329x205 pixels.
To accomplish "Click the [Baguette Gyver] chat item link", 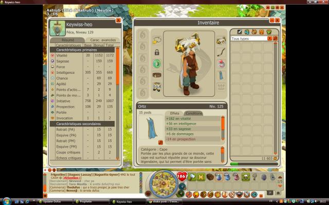I will tap(106, 174).
